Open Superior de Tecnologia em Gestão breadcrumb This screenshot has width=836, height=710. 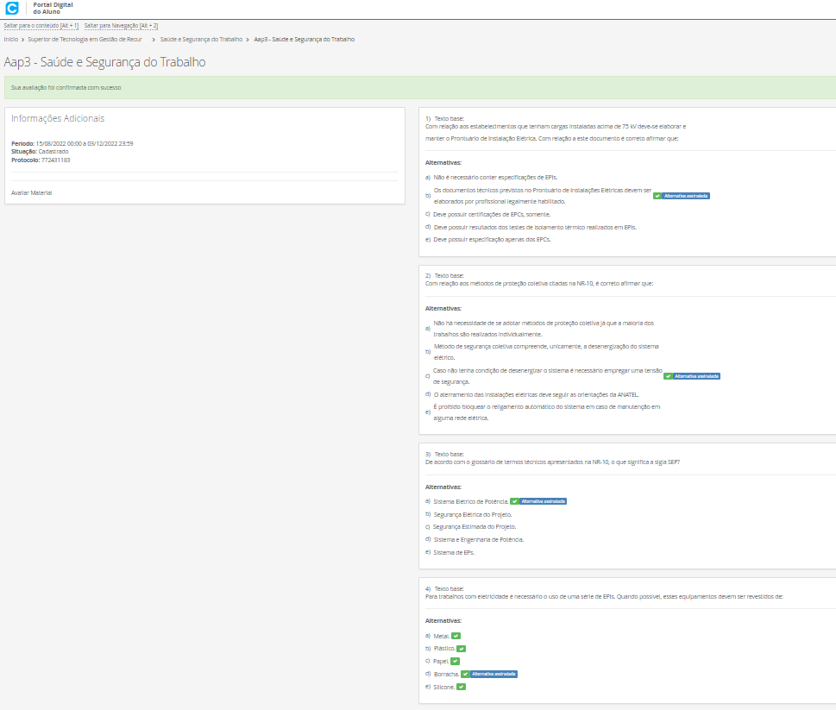coord(85,40)
